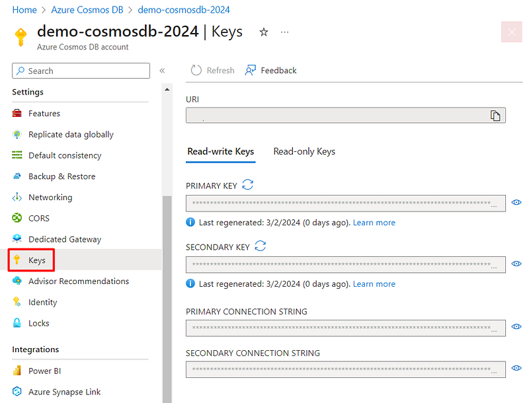Click the masked PRIMARY KEY field
The image size is (529, 403).
point(345,203)
